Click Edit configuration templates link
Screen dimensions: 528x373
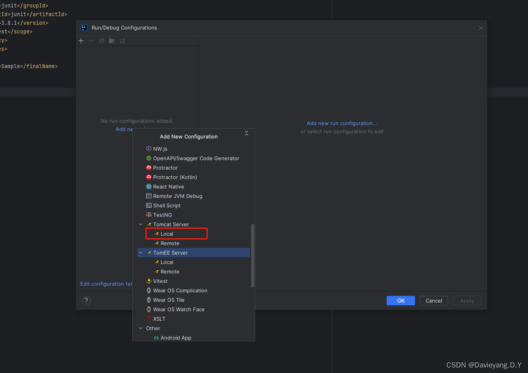tap(106, 284)
